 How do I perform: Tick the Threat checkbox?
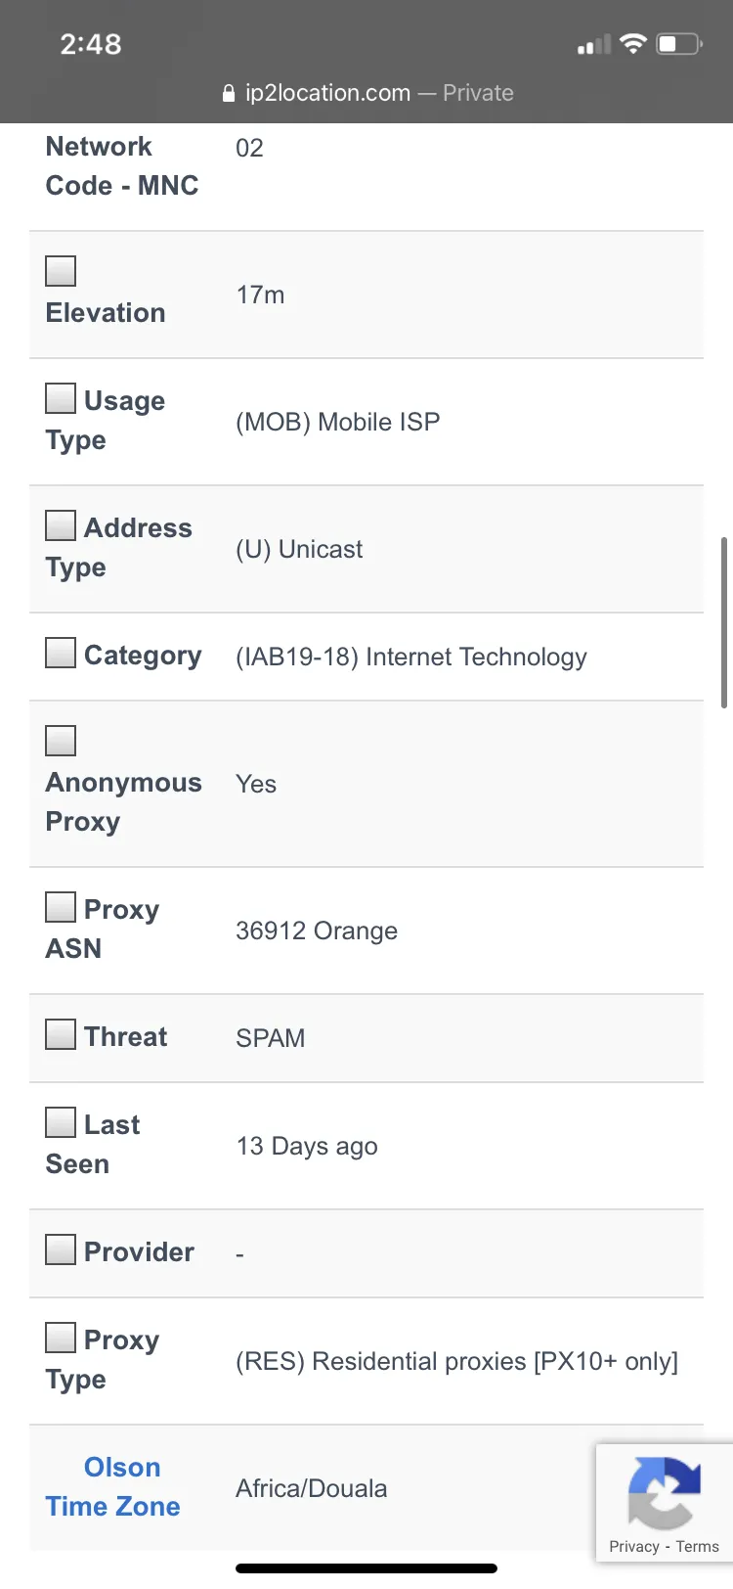[61, 1034]
